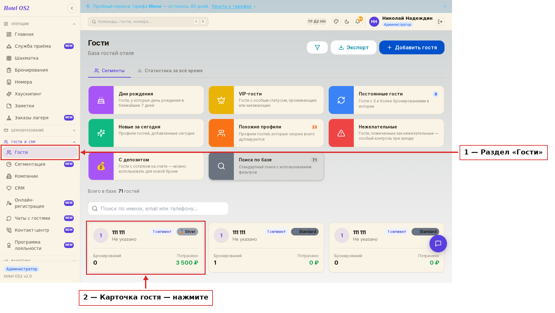The width and height of the screenshot is (555, 313).
Task: Click the 3 500 ₽ spent amount
Action: click(x=187, y=263)
